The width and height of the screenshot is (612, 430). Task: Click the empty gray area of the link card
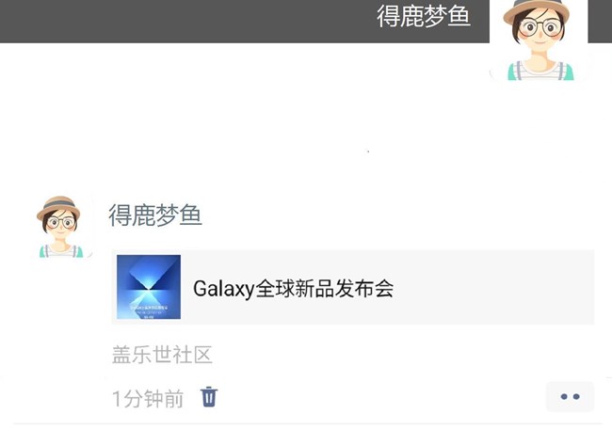point(493,287)
